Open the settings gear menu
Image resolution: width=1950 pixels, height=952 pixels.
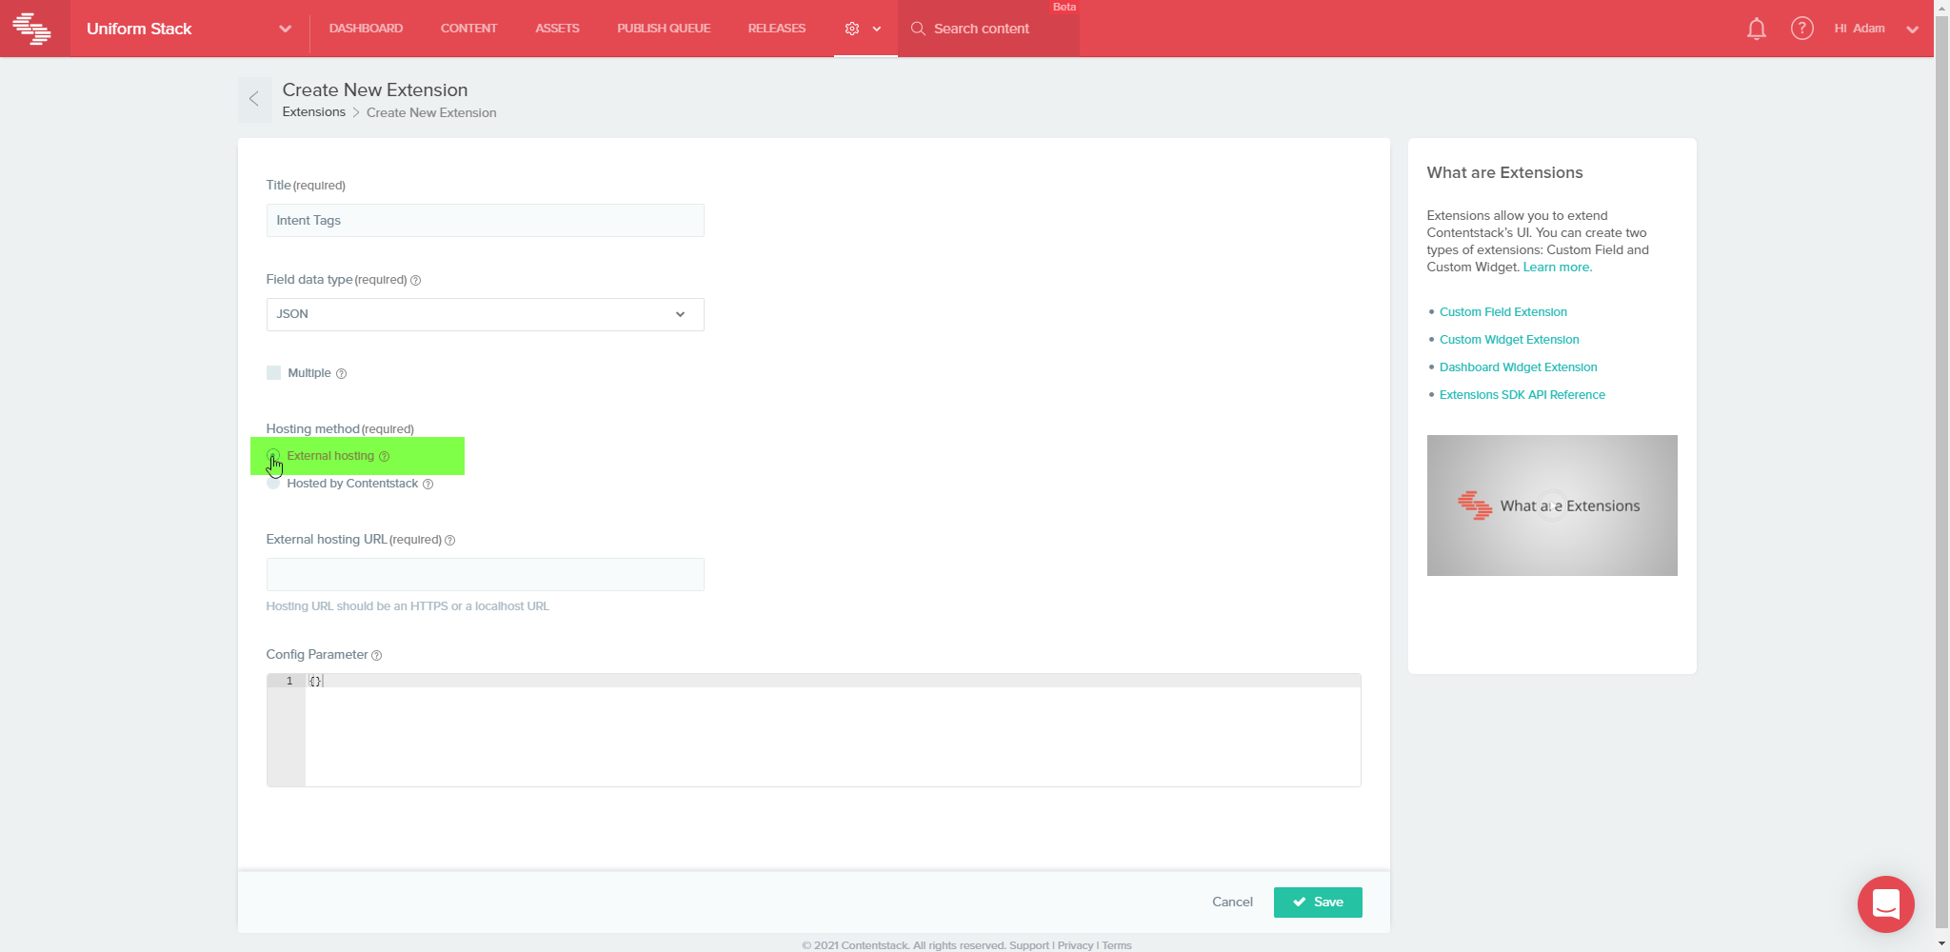(852, 29)
